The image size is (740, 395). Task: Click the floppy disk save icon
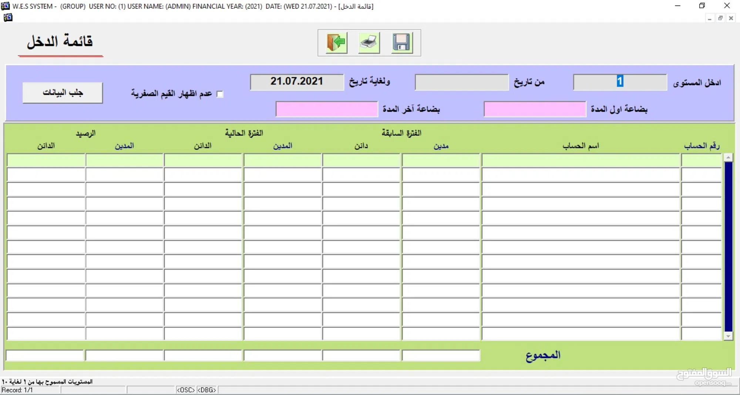pyautogui.click(x=402, y=43)
